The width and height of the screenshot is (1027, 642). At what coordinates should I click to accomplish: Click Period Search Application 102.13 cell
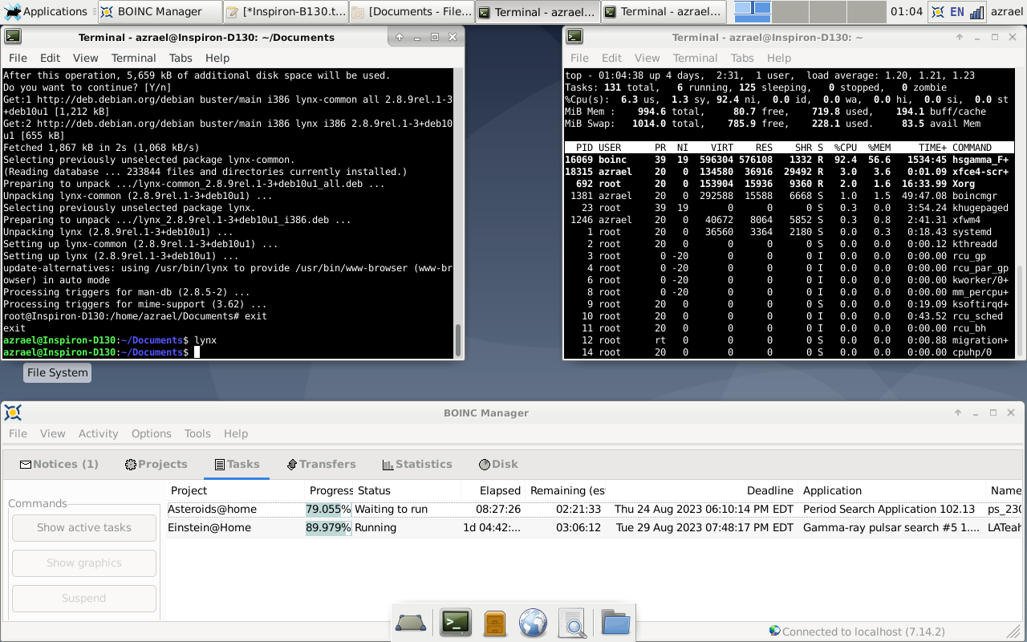click(x=889, y=509)
